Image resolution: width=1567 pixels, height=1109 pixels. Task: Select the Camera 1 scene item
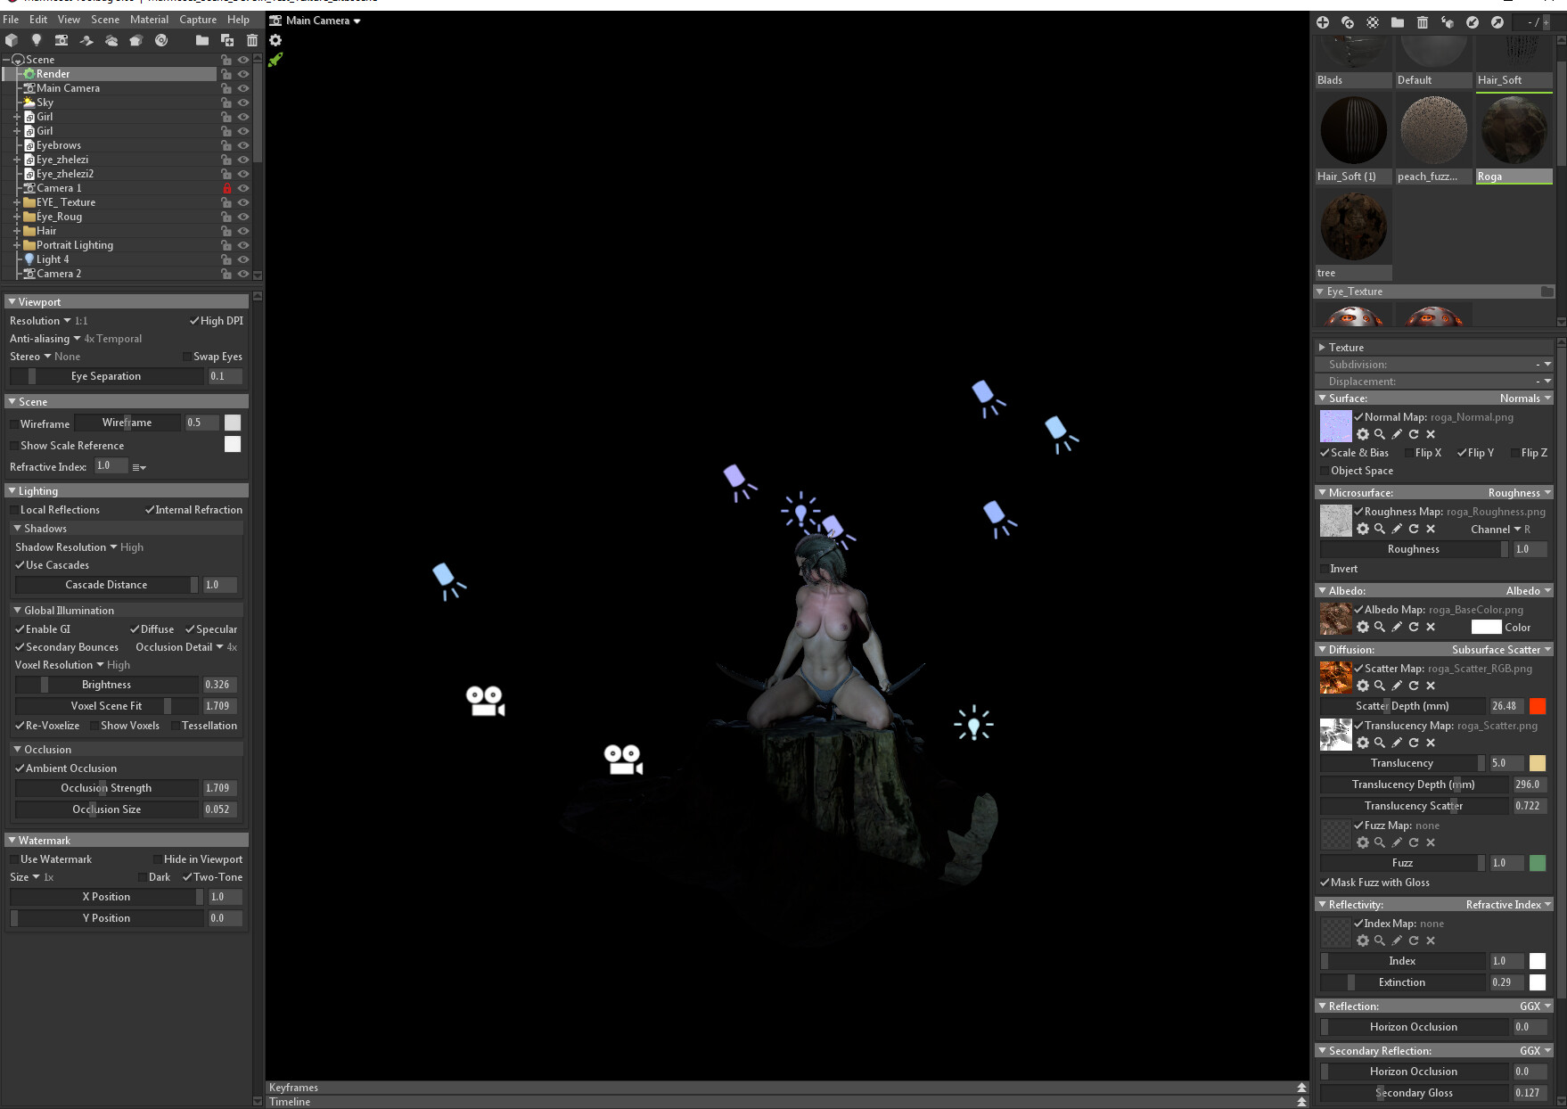point(59,188)
